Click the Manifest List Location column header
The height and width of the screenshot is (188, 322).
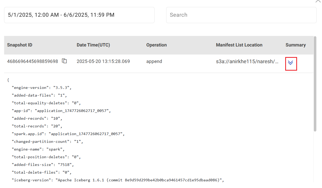coord(239,45)
